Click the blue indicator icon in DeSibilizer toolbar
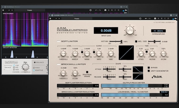The width and height of the screenshot is (179, 108). [x=123, y=11]
